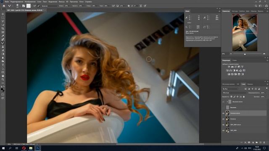Add a Brightness/Contrast adjustment
The width and height of the screenshot is (269, 151).
click(229, 67)
